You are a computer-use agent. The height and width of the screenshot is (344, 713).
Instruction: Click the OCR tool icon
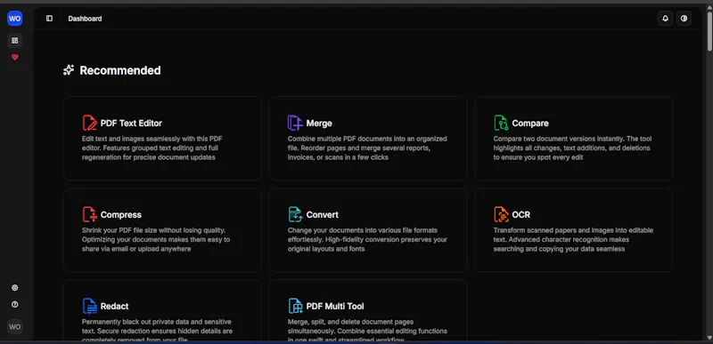coord(501,214)
